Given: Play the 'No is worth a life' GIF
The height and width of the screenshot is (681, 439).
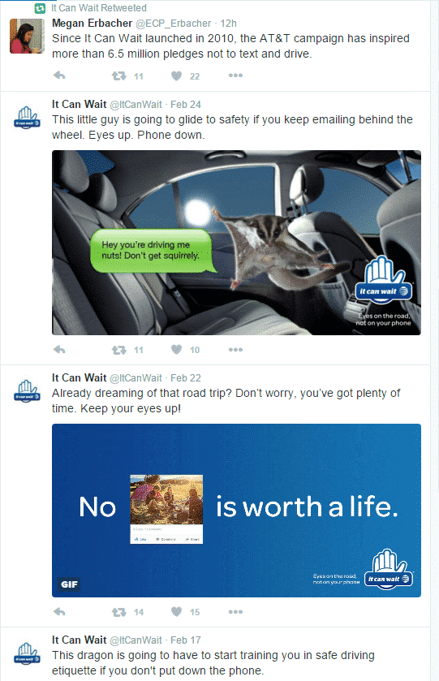Looking at the screenshot, I should point(236,511).
